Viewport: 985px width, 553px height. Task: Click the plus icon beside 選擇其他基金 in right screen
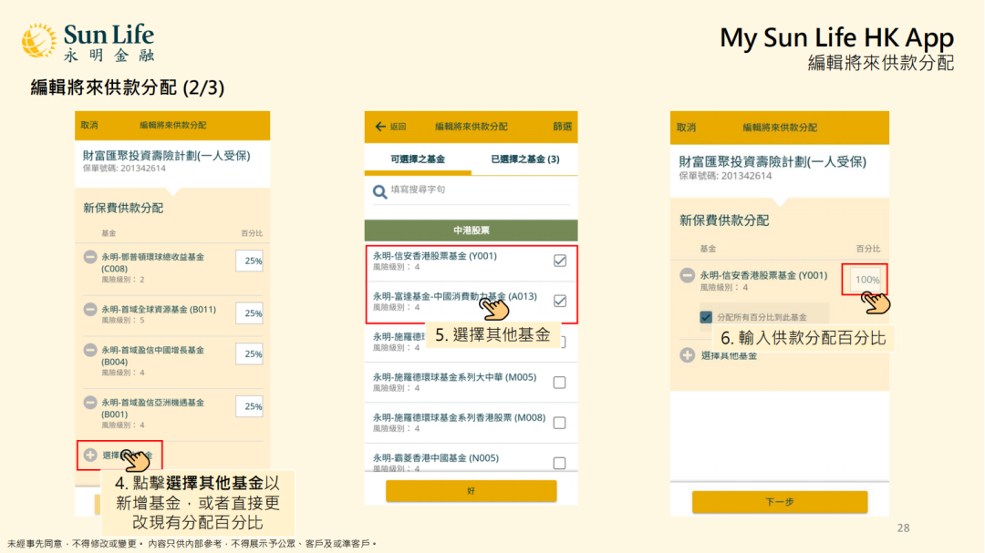(688, 355)
